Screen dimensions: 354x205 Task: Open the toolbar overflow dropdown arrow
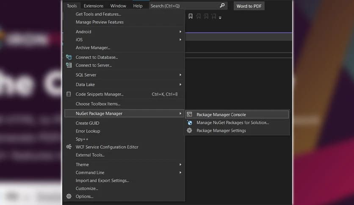pos(221,18)
